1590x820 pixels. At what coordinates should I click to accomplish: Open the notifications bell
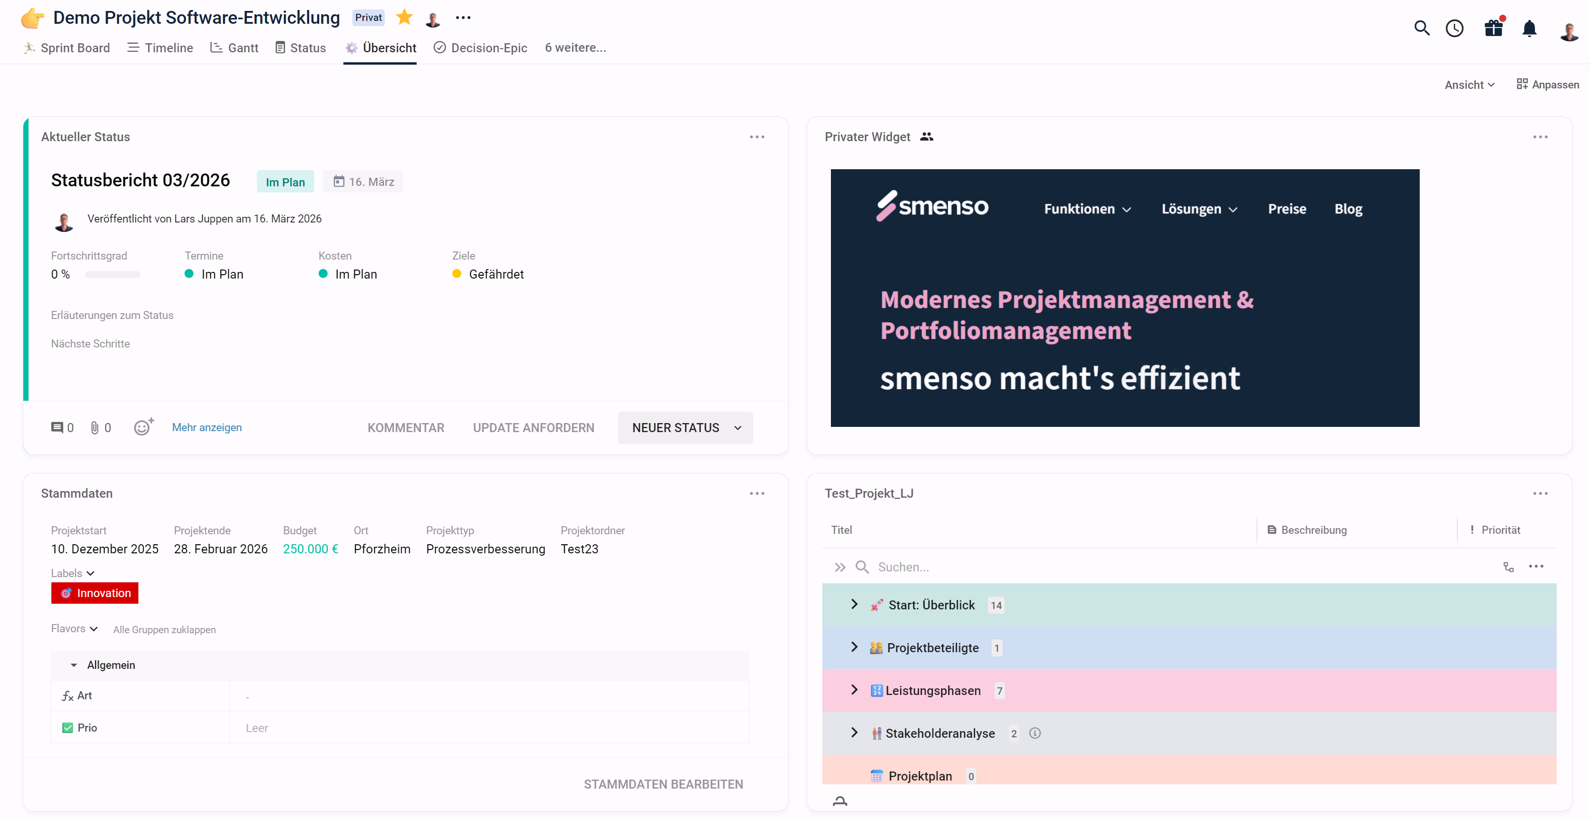pyautogui.click(x=1530, y=29)
